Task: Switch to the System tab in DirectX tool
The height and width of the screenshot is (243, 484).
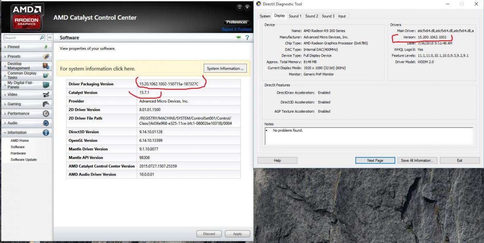Action: [265, 16]
